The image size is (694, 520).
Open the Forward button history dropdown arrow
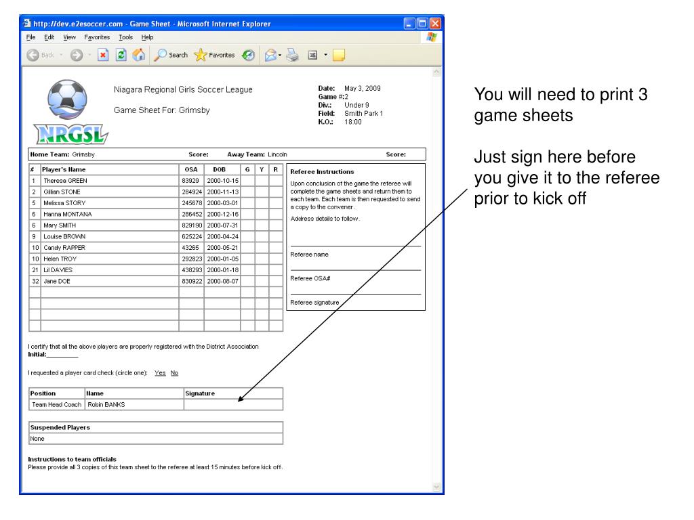coord(89,55)
